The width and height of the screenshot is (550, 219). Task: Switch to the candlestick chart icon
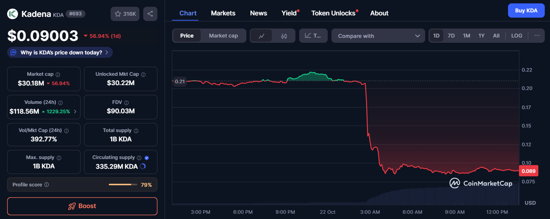[x=284, y=36]
